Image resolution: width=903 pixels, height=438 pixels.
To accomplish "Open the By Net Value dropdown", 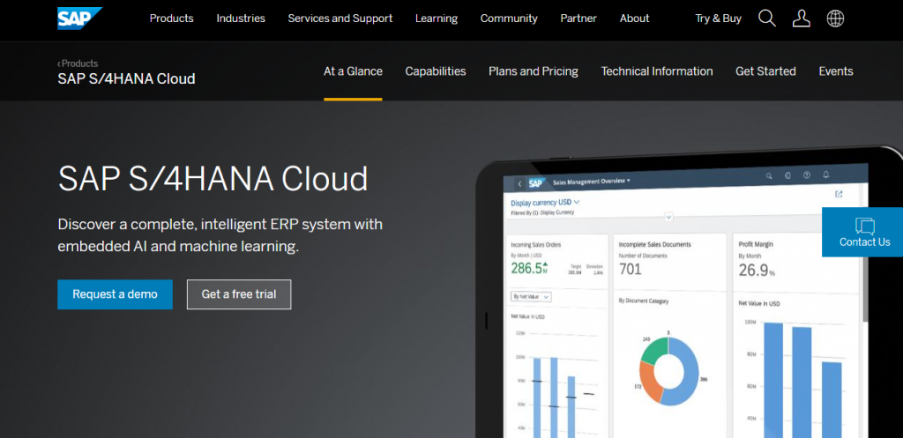I will click(x=531, y=297).
